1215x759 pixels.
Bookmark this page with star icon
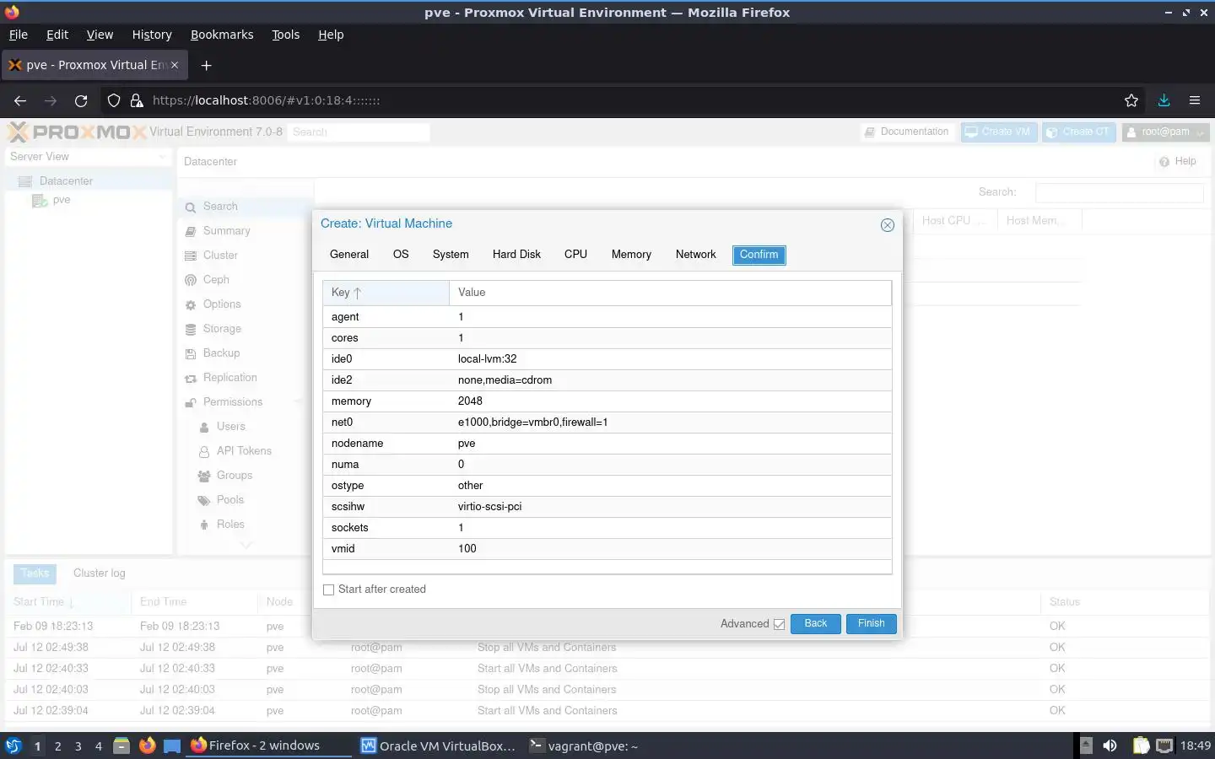pos(1131,100)
